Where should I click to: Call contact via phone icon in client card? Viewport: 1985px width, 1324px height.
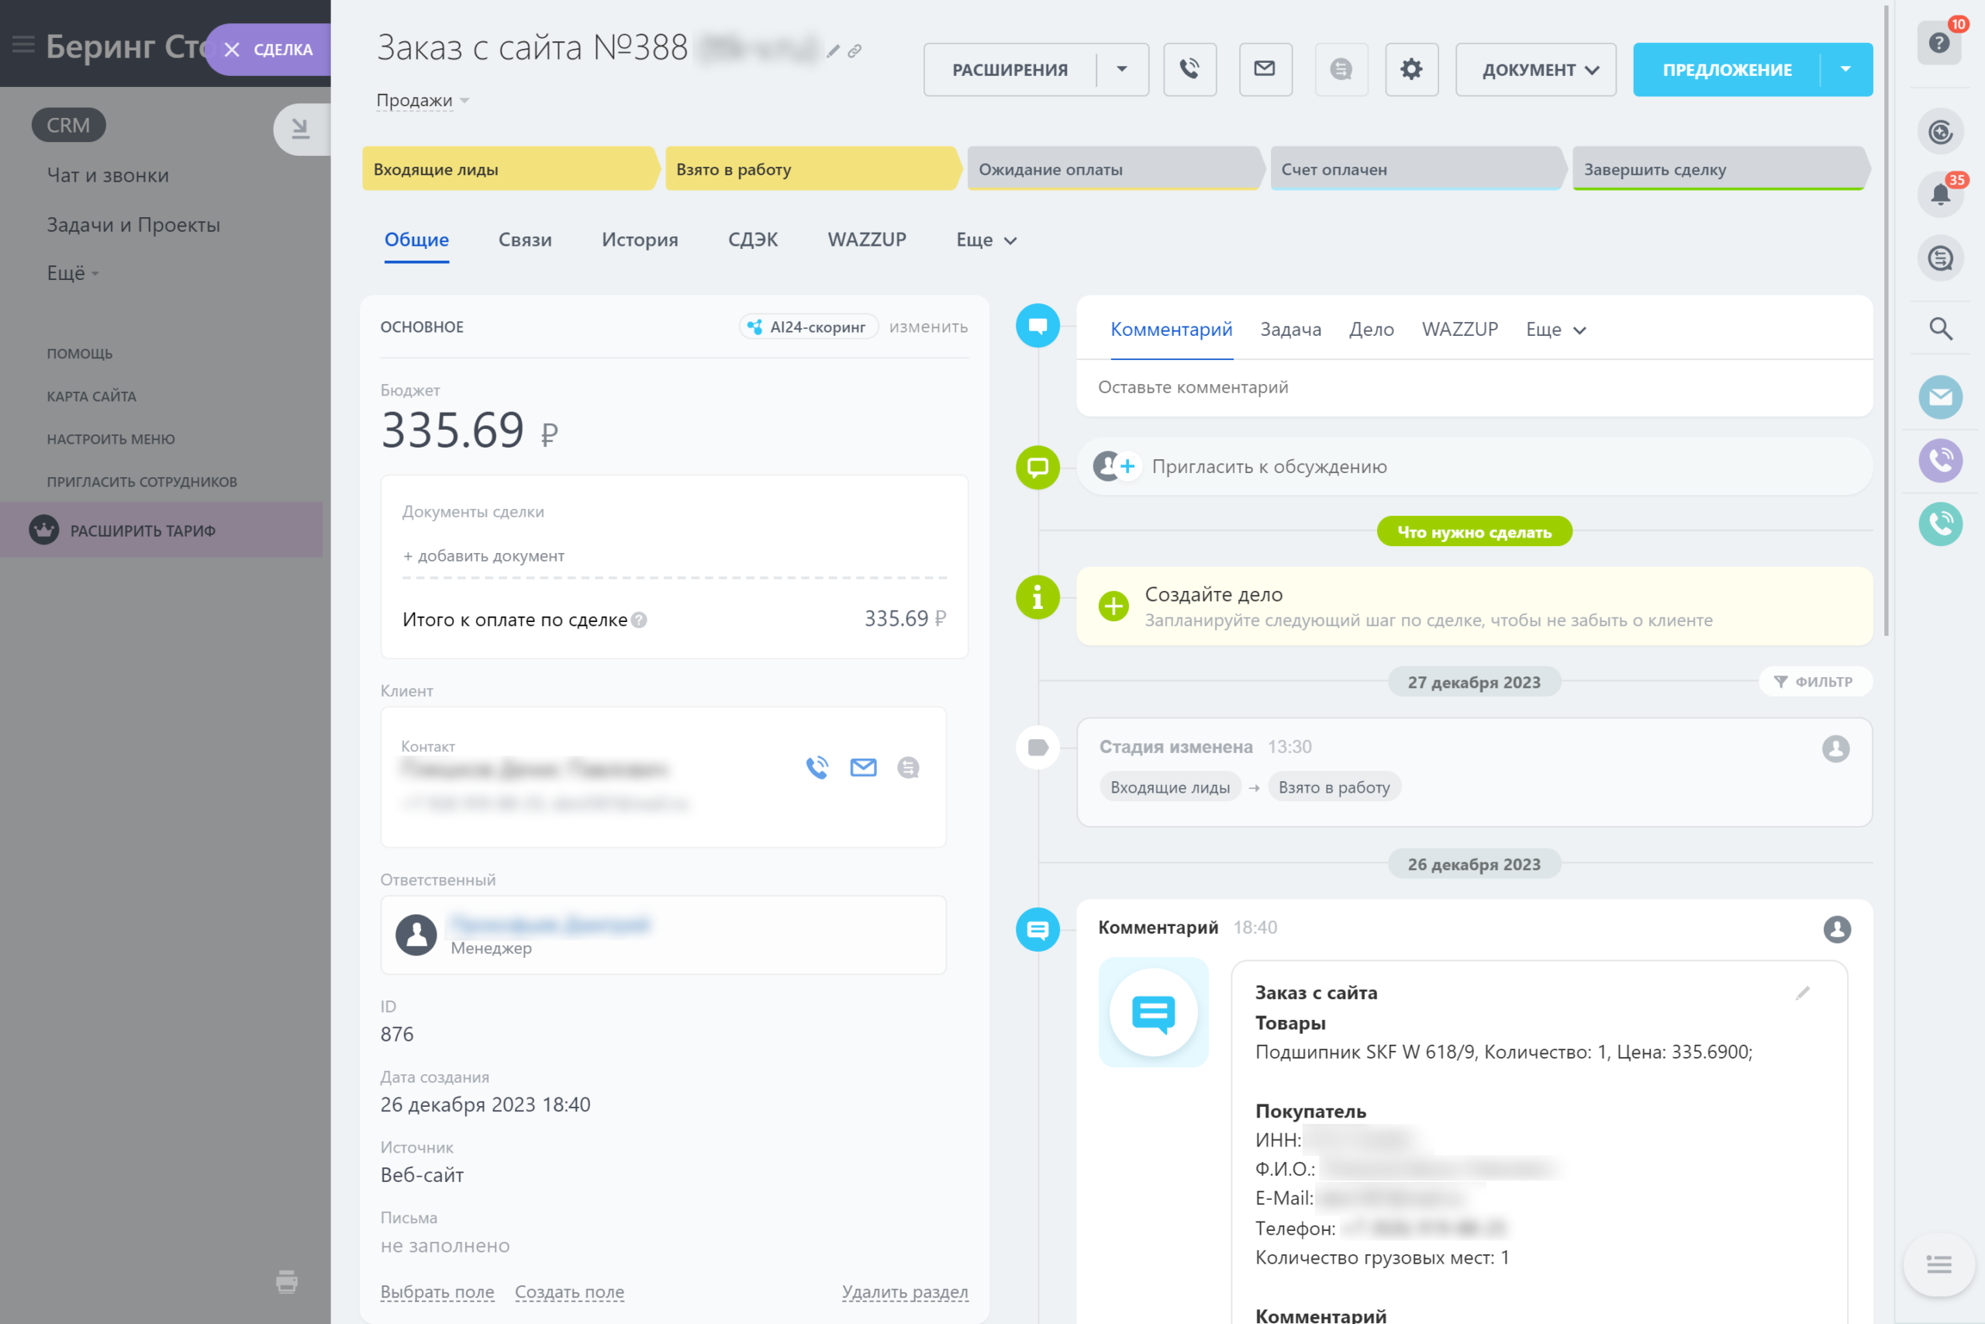point(817,766)
